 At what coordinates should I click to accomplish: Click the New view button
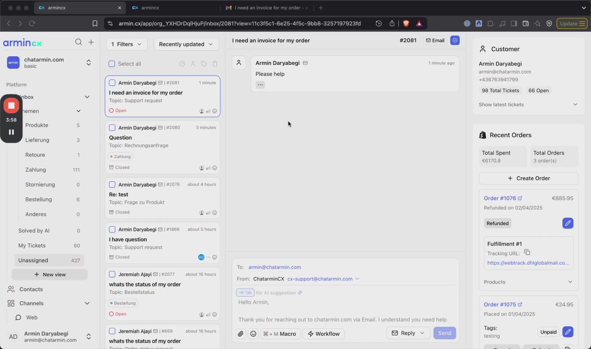pyautogui.click(x=49, y=274)
